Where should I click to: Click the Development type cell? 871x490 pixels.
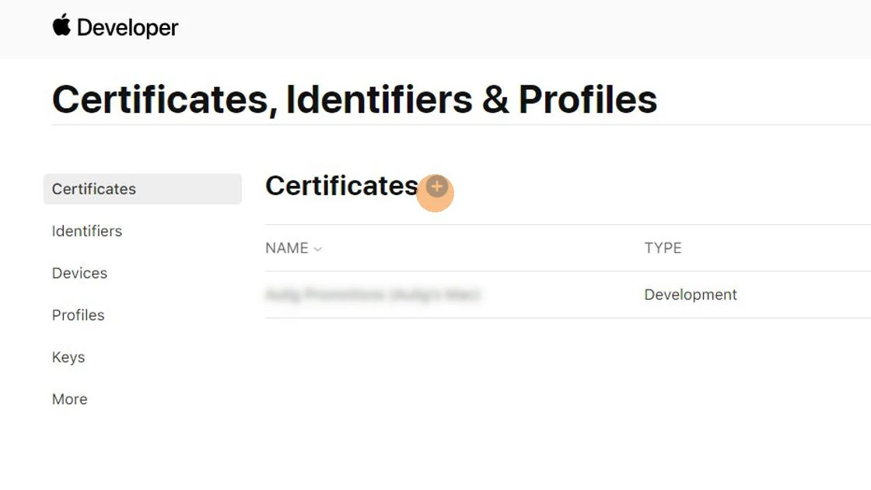[x=691, y=295]
